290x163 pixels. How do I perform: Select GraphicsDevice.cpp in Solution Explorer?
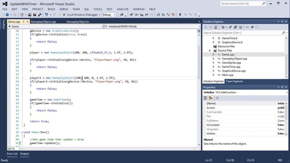click(234, 71)
